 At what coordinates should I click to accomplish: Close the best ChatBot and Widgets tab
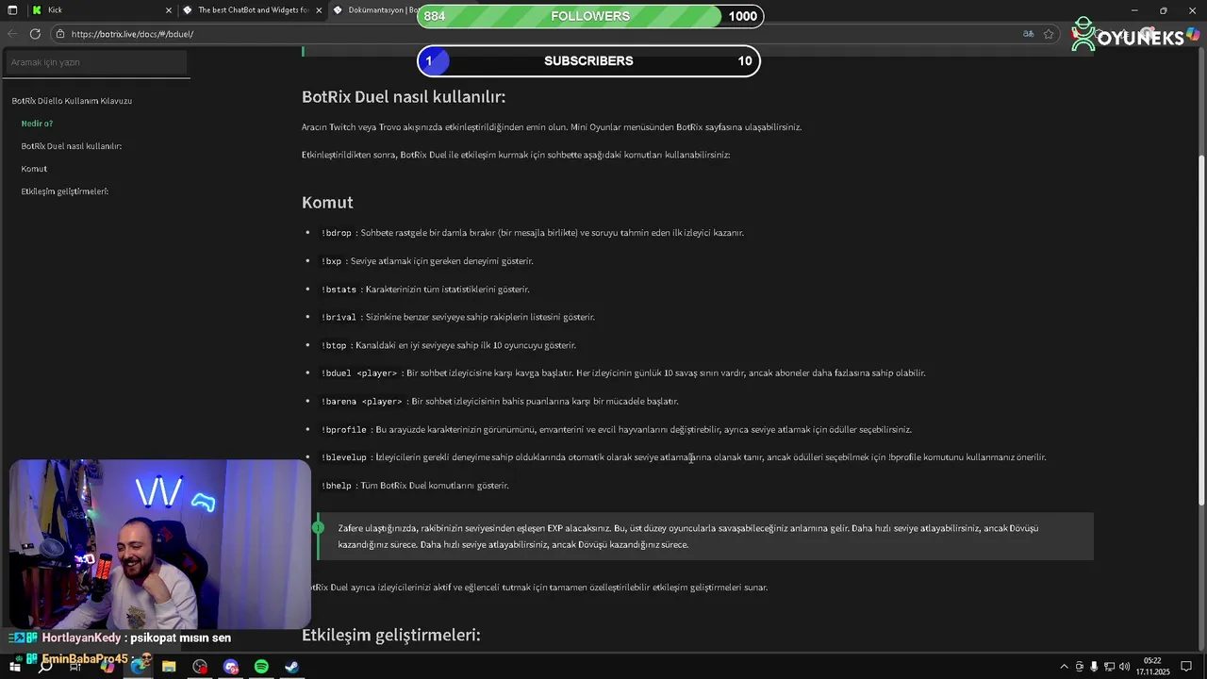(x=319, y=10)
